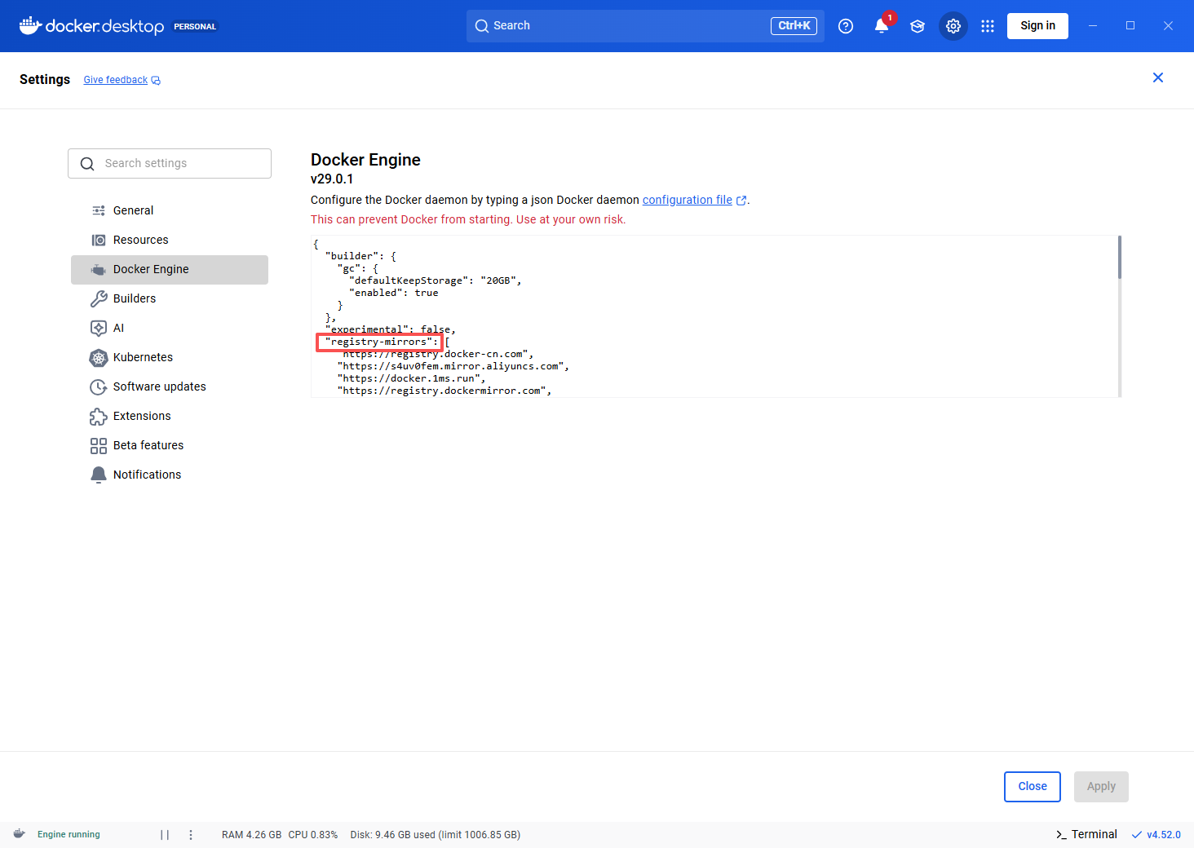
Task: Open Software updates settings
Action: pyautogui.click(x=170, y=386)
